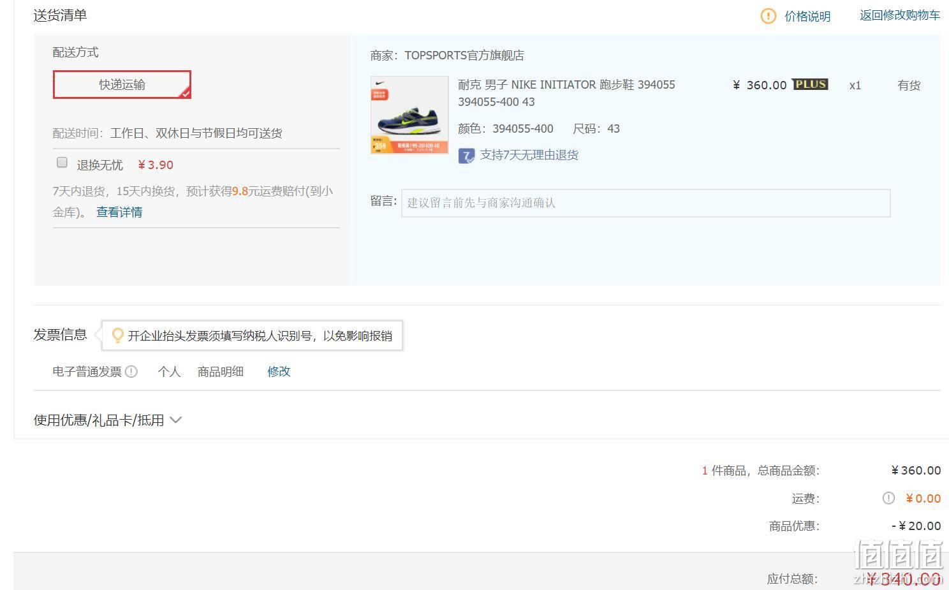Image resolution: width=949 pixels, height=590 pixels.
Task: Expand 使用优惠/礼品卡/抵用 section
Action: (x=108, y=420)
